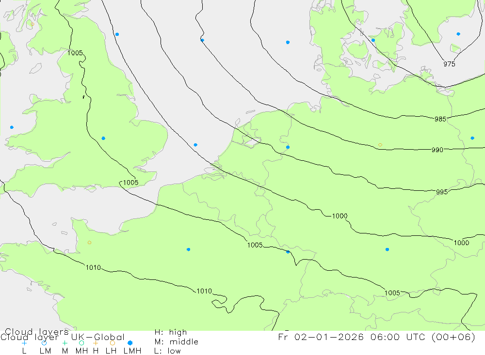Click the 990 isobar label
This screenshot has height=355, width=485.
(437, 150)
